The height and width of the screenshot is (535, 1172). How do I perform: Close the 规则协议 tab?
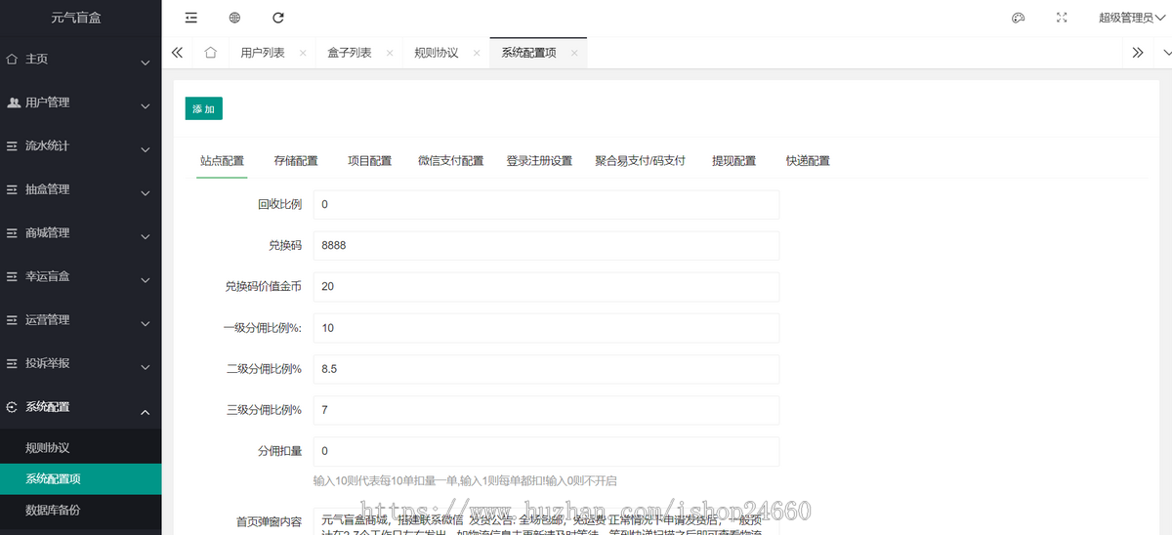(x=477, y=54)
